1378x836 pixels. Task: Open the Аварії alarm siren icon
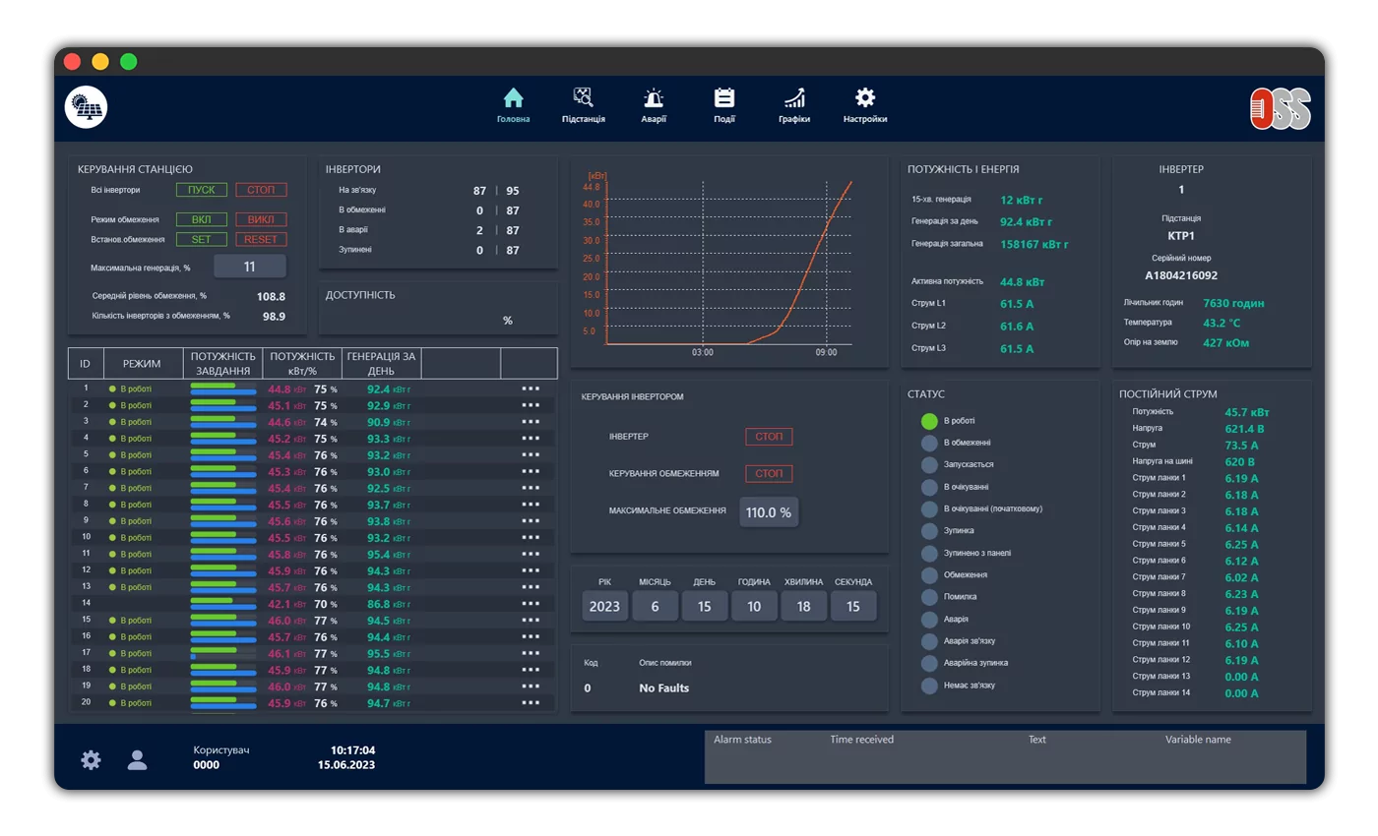(654, 97)
